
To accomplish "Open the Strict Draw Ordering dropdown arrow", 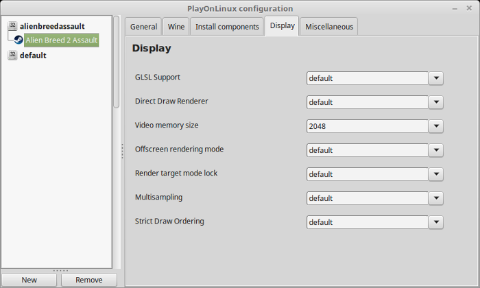I will coord(436,222).
